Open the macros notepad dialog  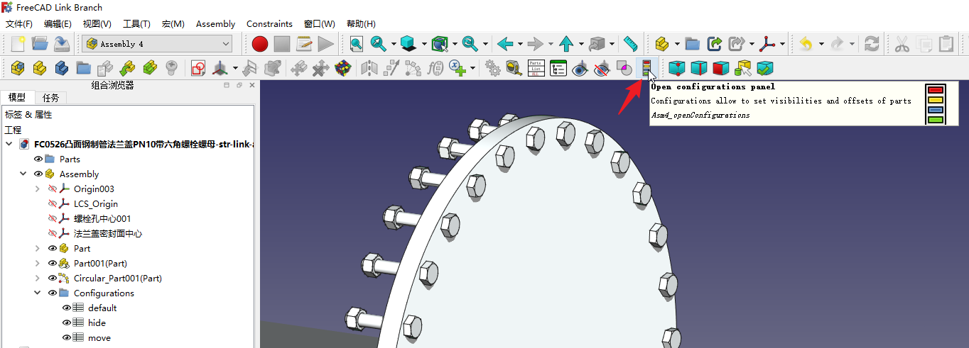(x=304, y=44)
